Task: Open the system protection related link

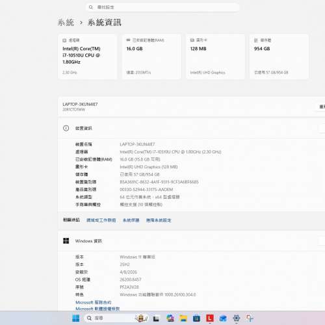Action: point(131,220)
